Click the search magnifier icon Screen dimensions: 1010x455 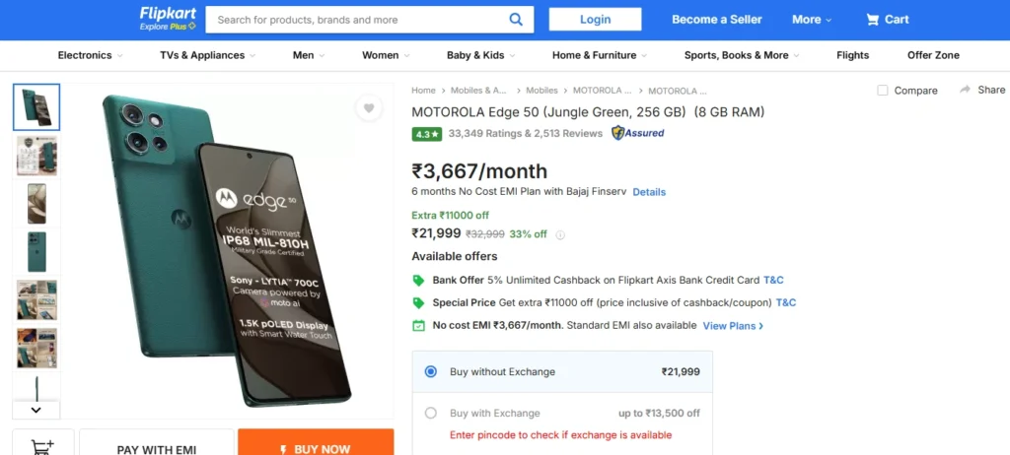[515, 20]
